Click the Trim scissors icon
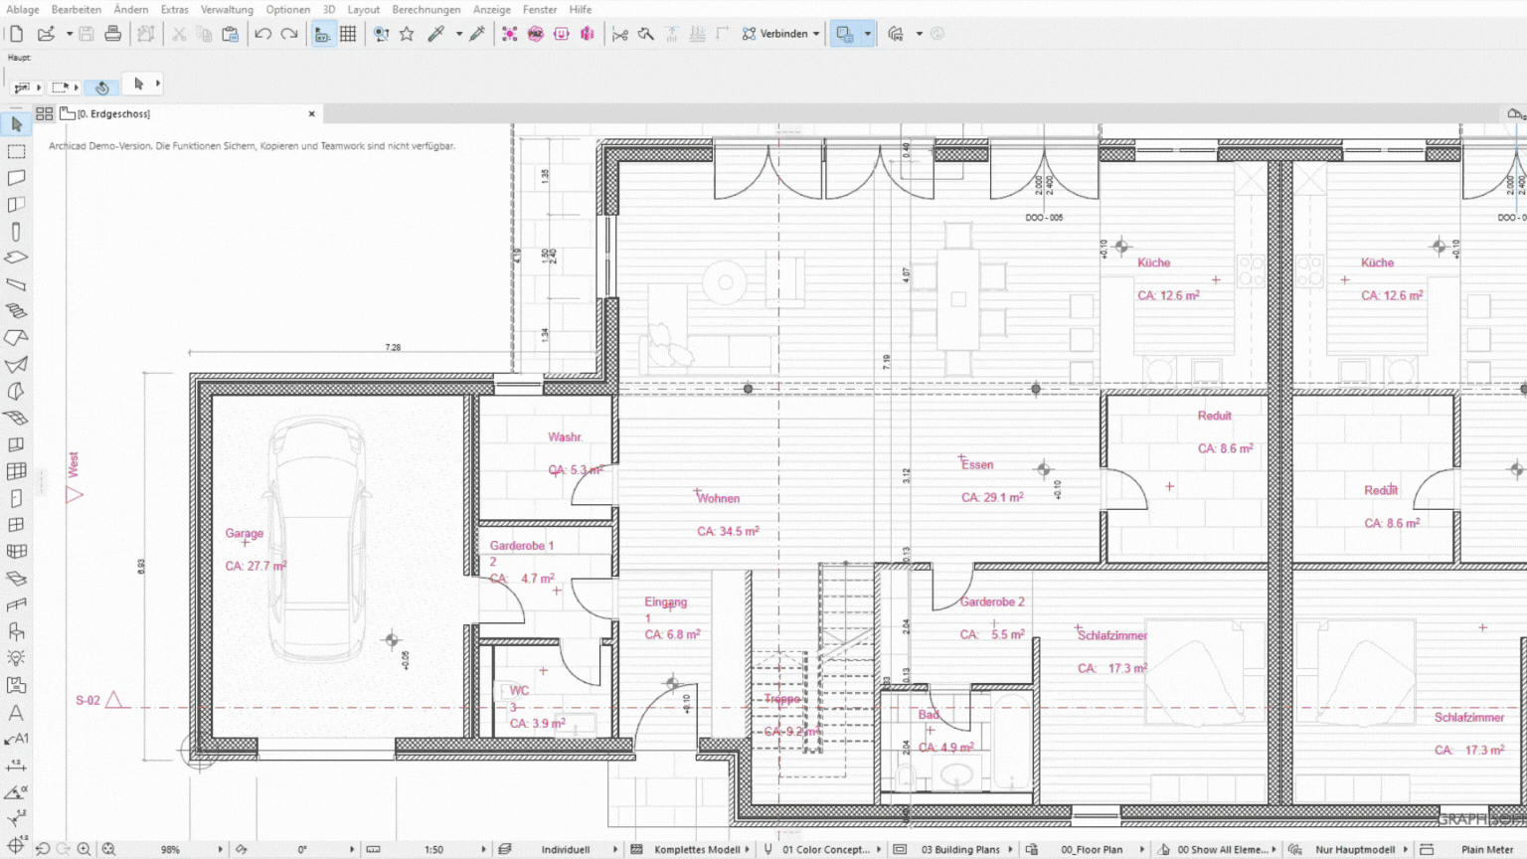Screen dimensions: 1527x859 point(620,34)
